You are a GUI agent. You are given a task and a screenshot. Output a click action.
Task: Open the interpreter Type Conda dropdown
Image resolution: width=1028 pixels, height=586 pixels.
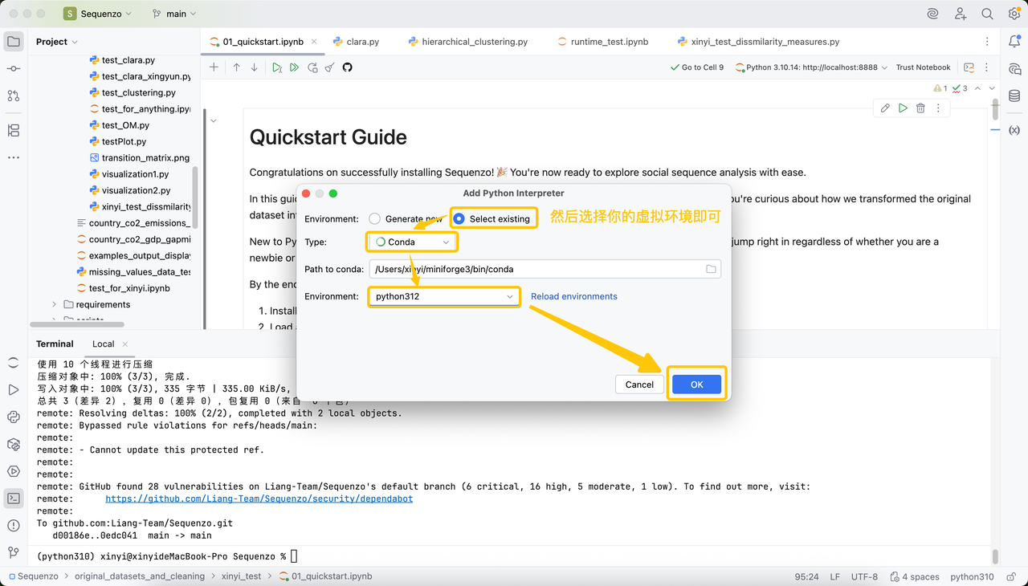pos(413,242)
